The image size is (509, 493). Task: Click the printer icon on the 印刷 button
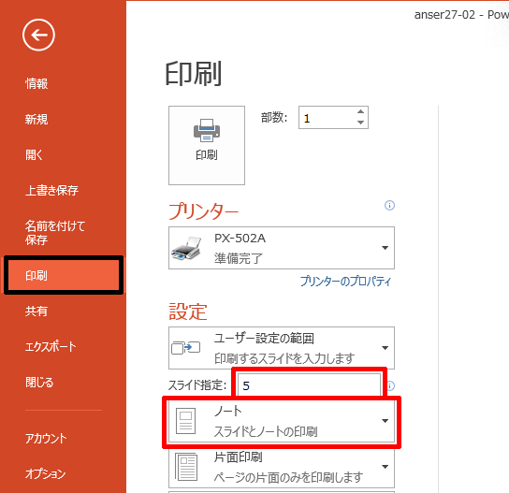pos(207,130)
